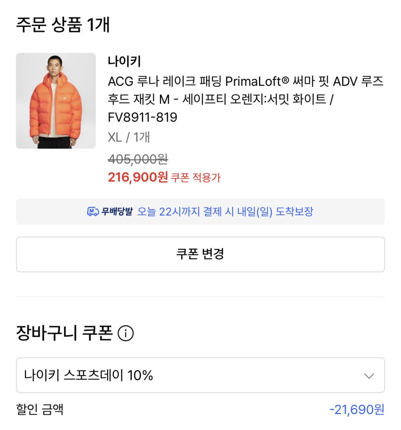Expand the coupon dropdown chevron arrow
Viewport: 401px width, 430px height.
pos(369,376)
